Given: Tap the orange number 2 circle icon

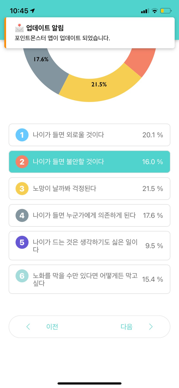Looking at the screenshot, I should (x=22, y=162).
